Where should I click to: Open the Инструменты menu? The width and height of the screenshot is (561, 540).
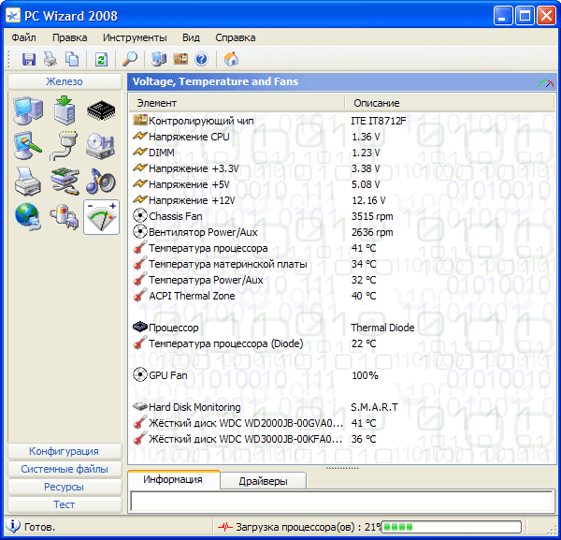135,37
